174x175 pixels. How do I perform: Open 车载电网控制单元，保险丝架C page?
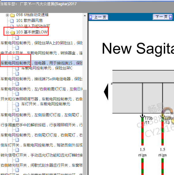(47, 68)
